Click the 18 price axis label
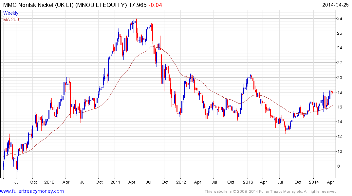 [340, 92]
